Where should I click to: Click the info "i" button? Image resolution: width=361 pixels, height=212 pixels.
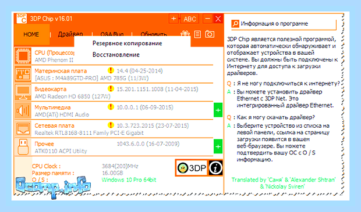pos(215,168)
